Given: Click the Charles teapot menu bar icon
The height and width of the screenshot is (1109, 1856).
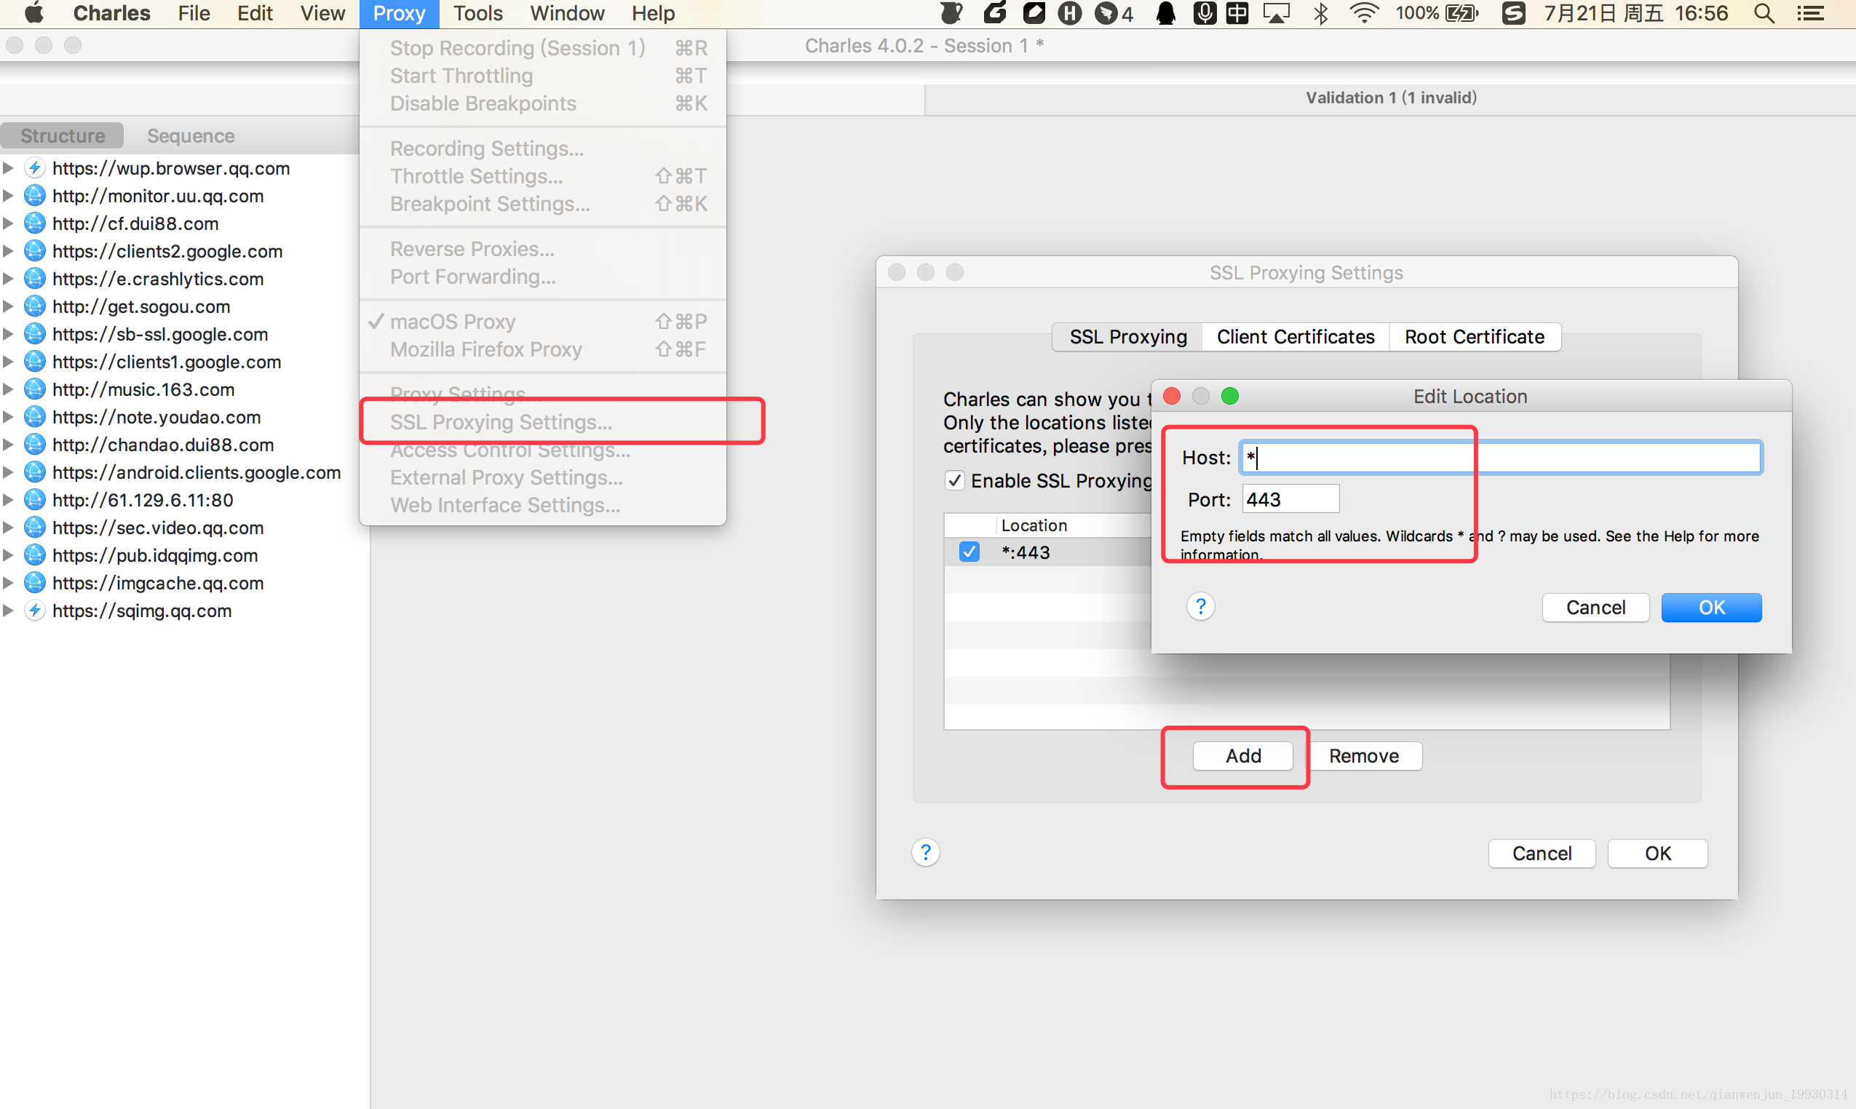Looking at the screenshot, I should pos(951,13).
